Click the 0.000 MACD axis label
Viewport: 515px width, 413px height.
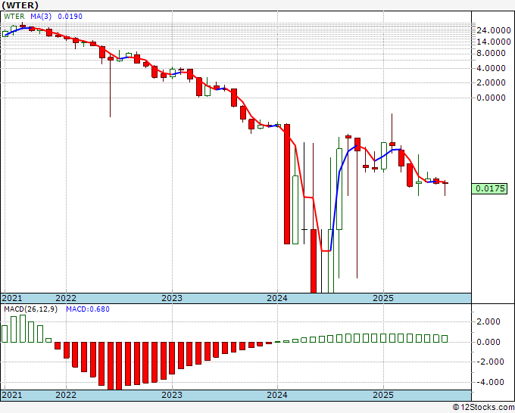488,342
